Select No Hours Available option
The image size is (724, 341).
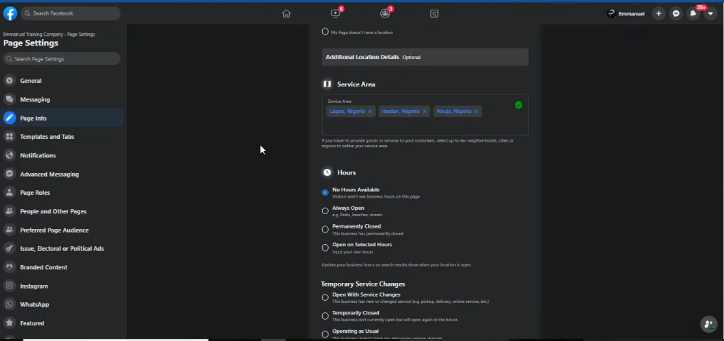(x=325, y=193)
